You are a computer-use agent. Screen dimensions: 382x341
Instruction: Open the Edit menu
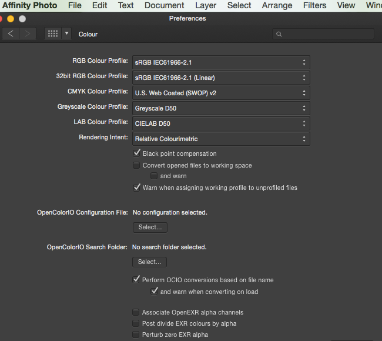pyautogui.click(x=100, y=5)
